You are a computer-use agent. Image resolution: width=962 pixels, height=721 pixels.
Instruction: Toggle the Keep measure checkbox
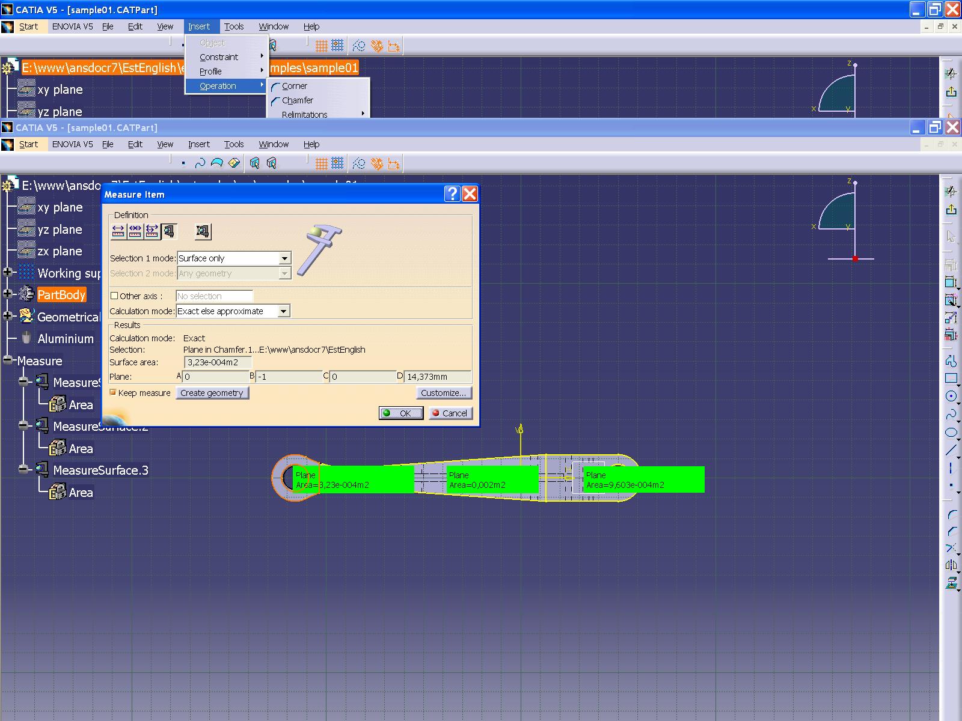coord(113,392)
